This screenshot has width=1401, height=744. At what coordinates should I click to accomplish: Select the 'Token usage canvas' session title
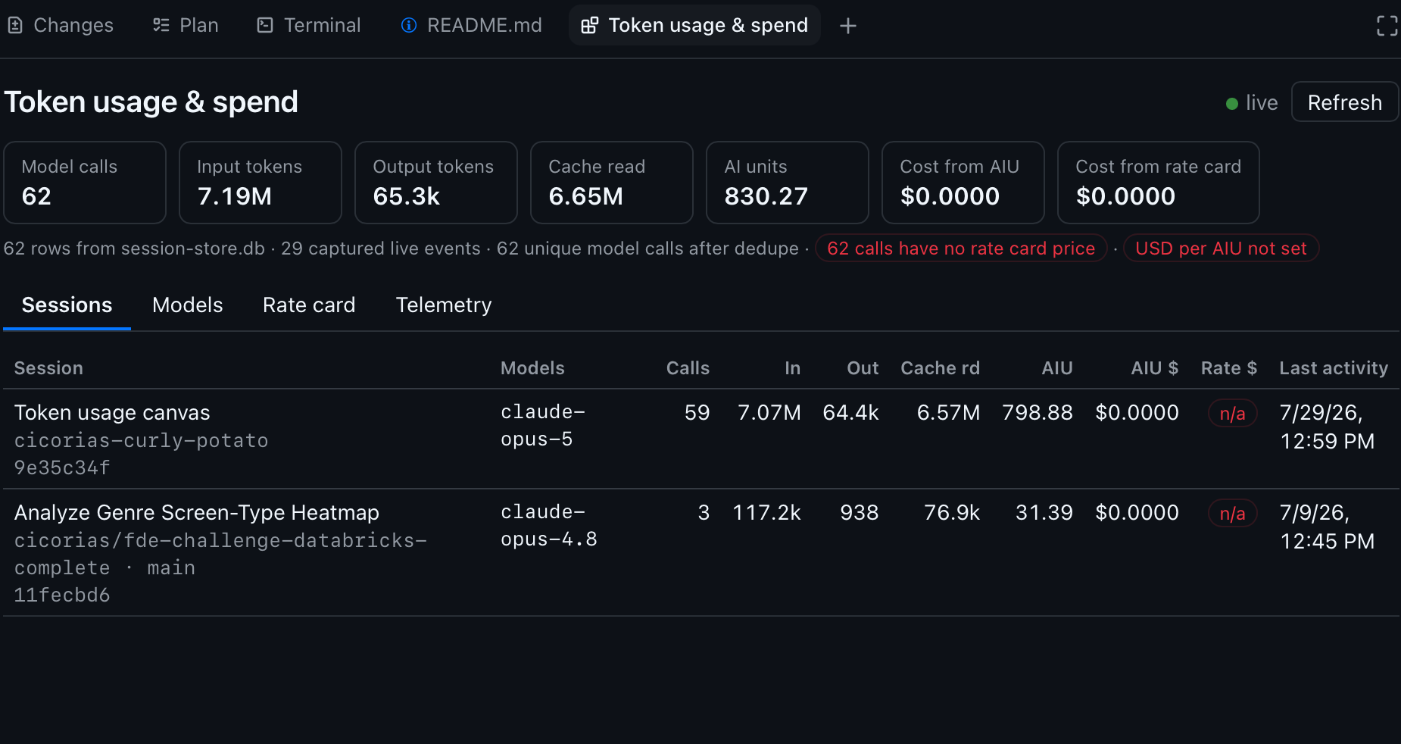(112, 413)
